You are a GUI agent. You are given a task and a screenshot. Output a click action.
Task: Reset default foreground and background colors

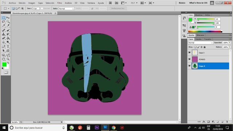pyautogui.click(x=3, y=68)
